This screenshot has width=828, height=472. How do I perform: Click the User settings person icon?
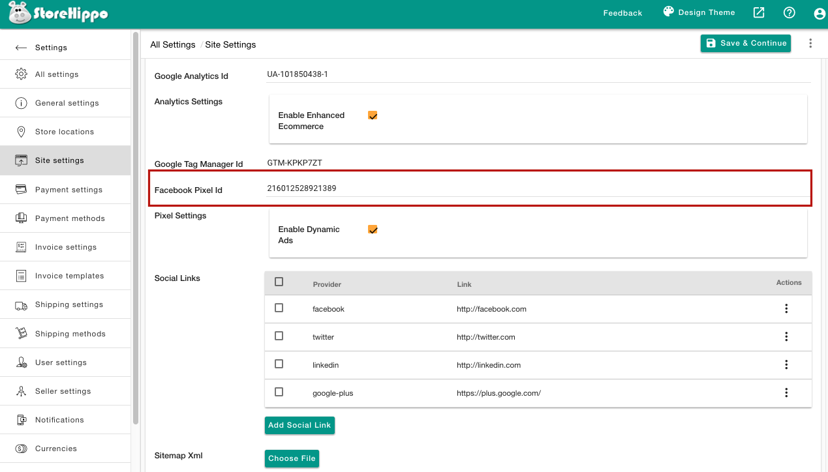coord(22,362)
